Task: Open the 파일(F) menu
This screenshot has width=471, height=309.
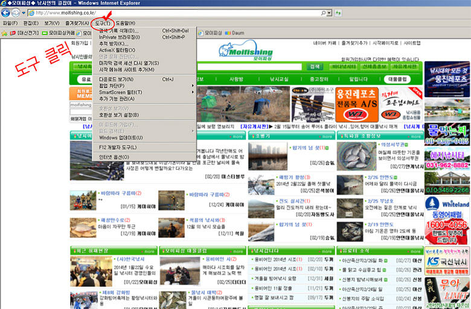Action: pyautogui.click(x=10, y=23)
